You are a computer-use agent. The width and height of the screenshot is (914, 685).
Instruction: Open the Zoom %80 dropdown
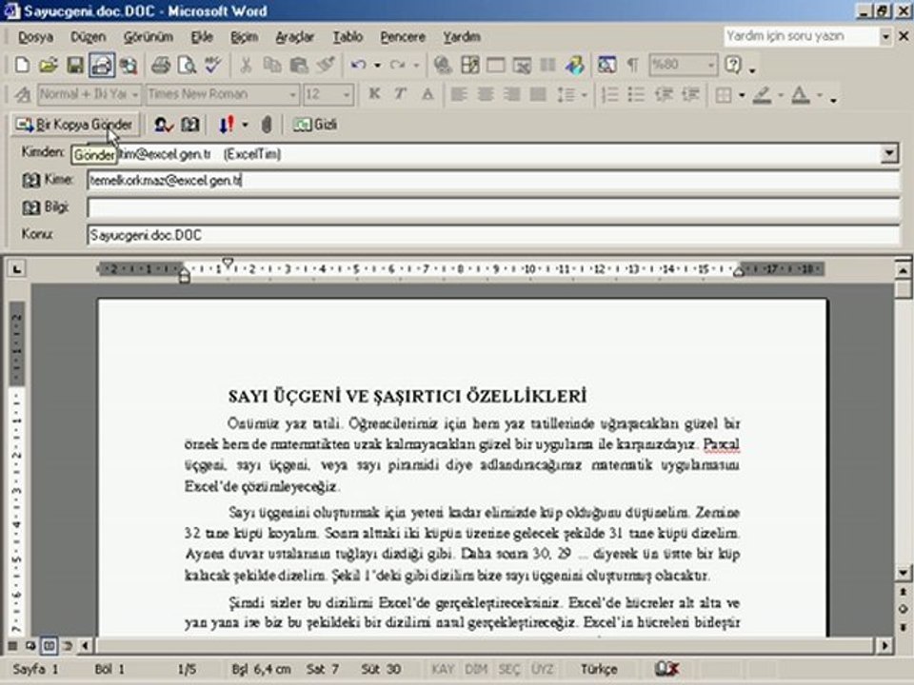711,65
